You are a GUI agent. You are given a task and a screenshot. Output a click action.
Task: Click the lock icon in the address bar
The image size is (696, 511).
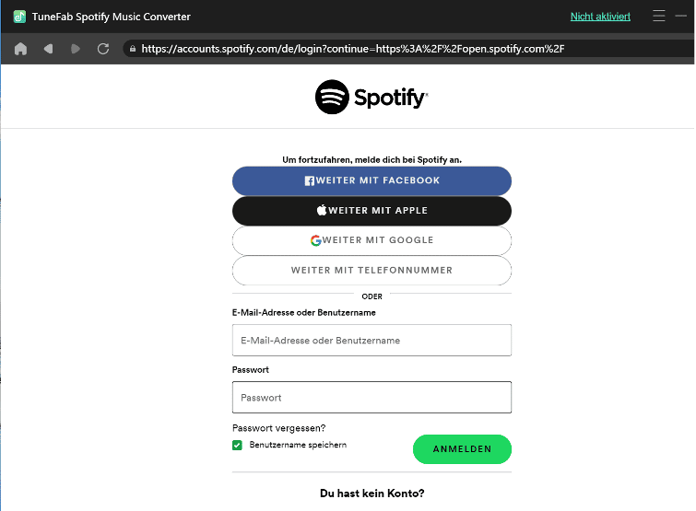(x=132, y=49)
